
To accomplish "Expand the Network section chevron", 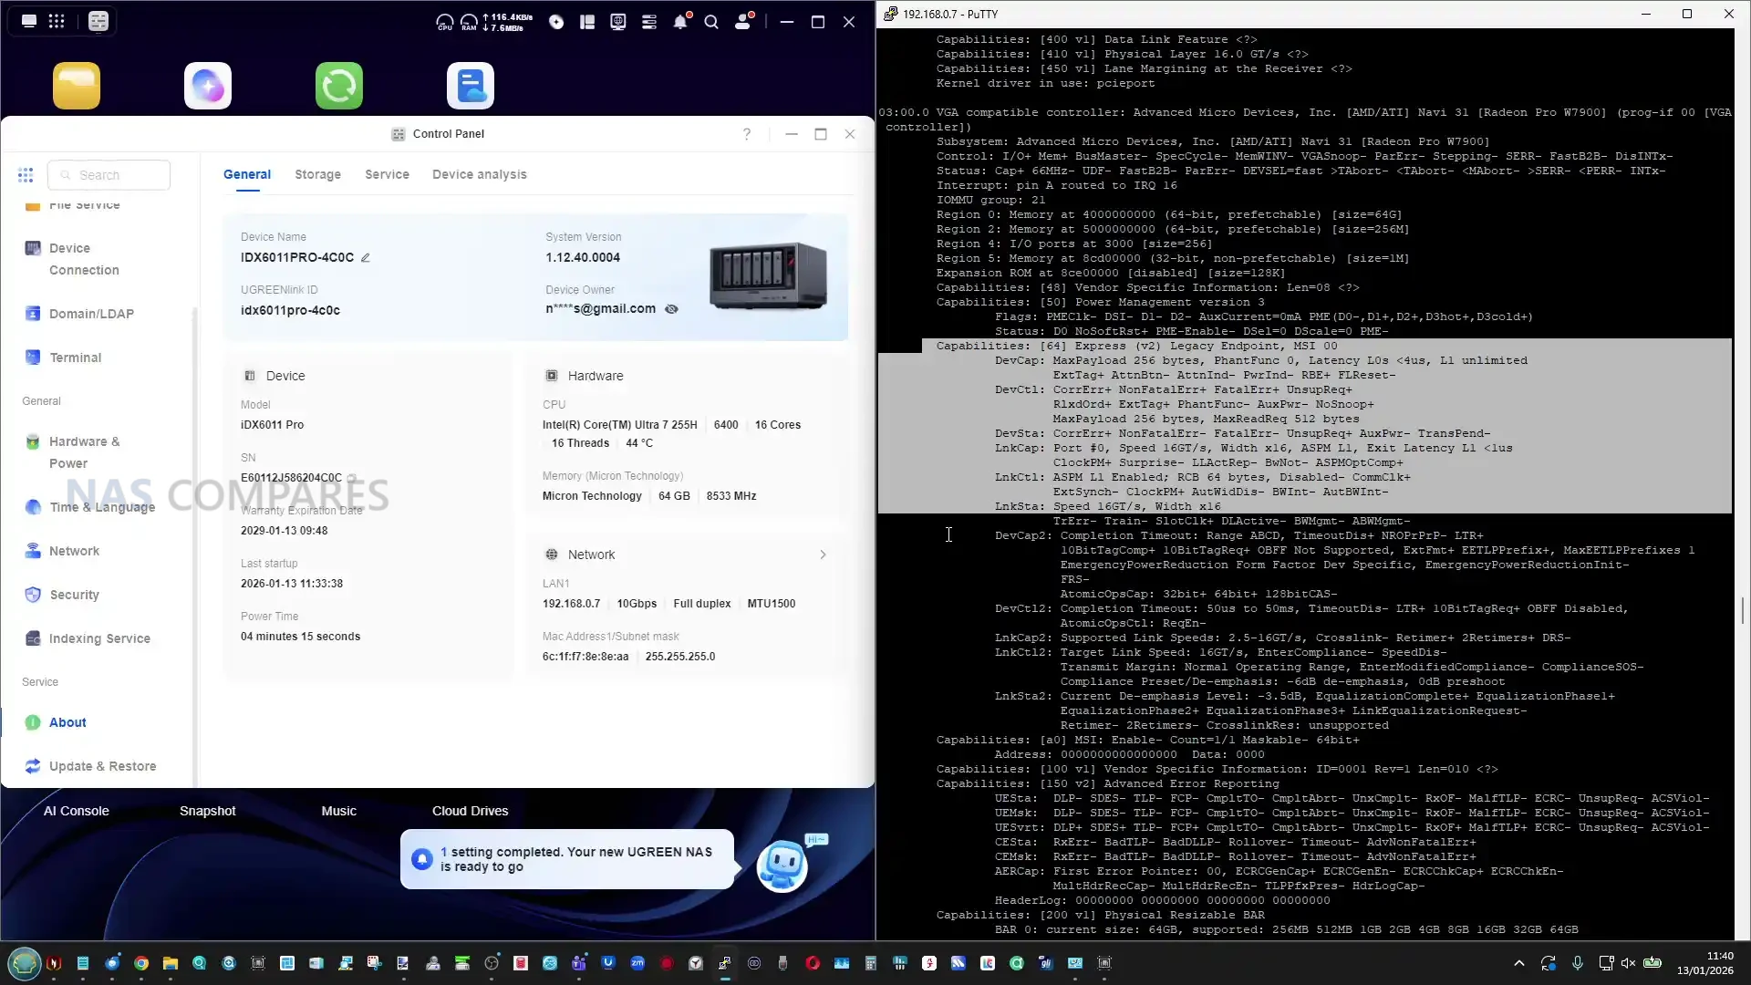I will pyautogui.click(x=823, y=555).
